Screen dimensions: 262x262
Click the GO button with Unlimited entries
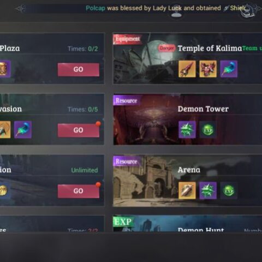(x=79, y=191)
